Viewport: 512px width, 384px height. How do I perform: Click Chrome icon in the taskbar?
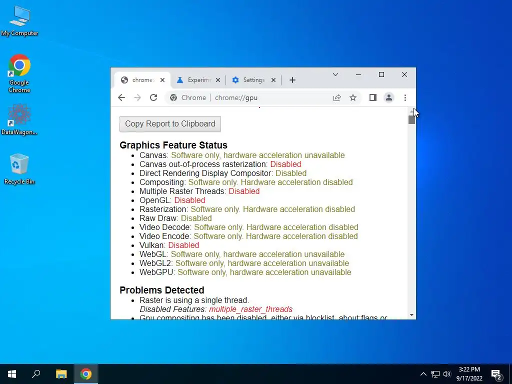[86, 374]
